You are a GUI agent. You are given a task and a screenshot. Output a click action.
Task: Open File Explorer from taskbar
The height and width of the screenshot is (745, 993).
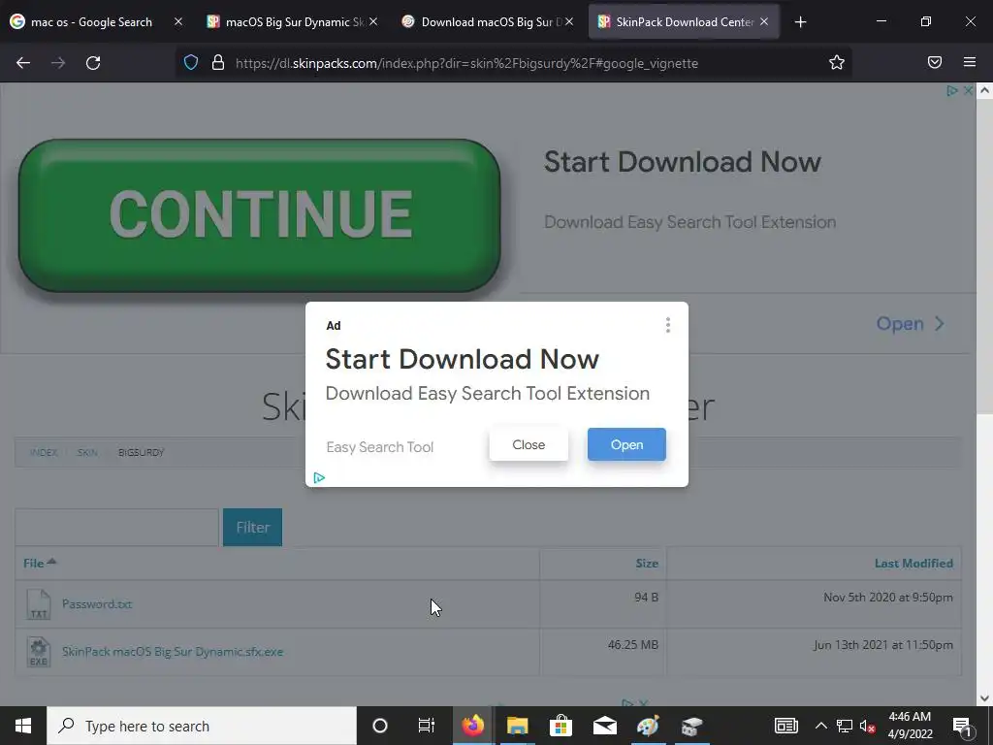pyautogui.click(x=517, y=726)
